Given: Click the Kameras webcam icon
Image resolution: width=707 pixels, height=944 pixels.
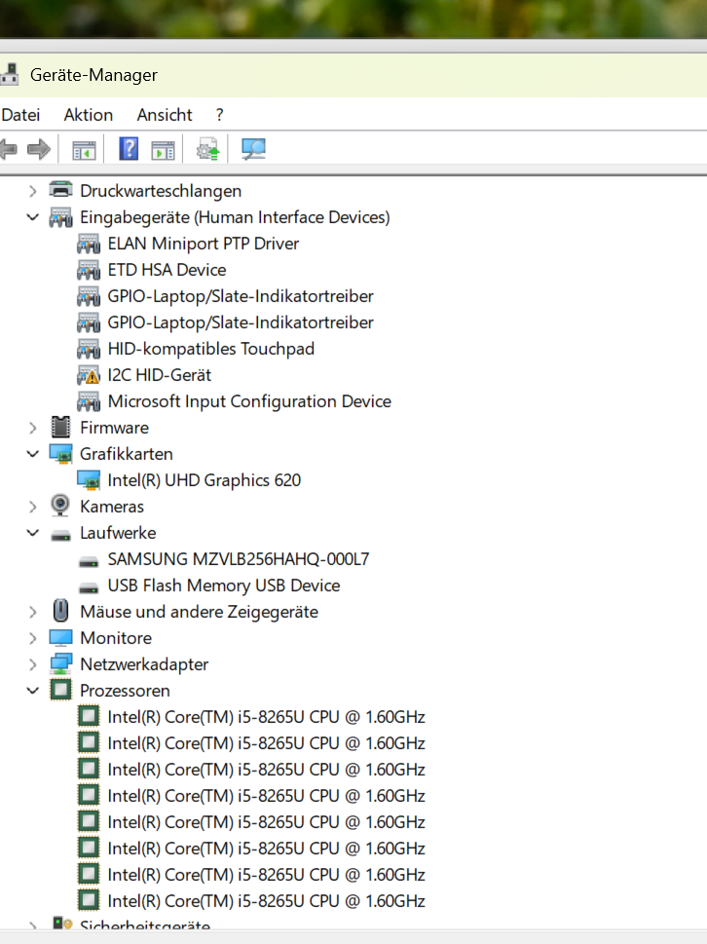Looking at the screenshot, I should 60,506.
